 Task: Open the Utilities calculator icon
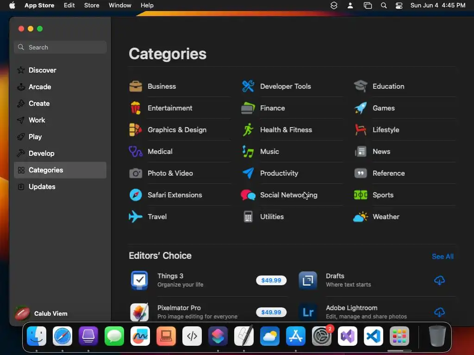tap(248, 217)
